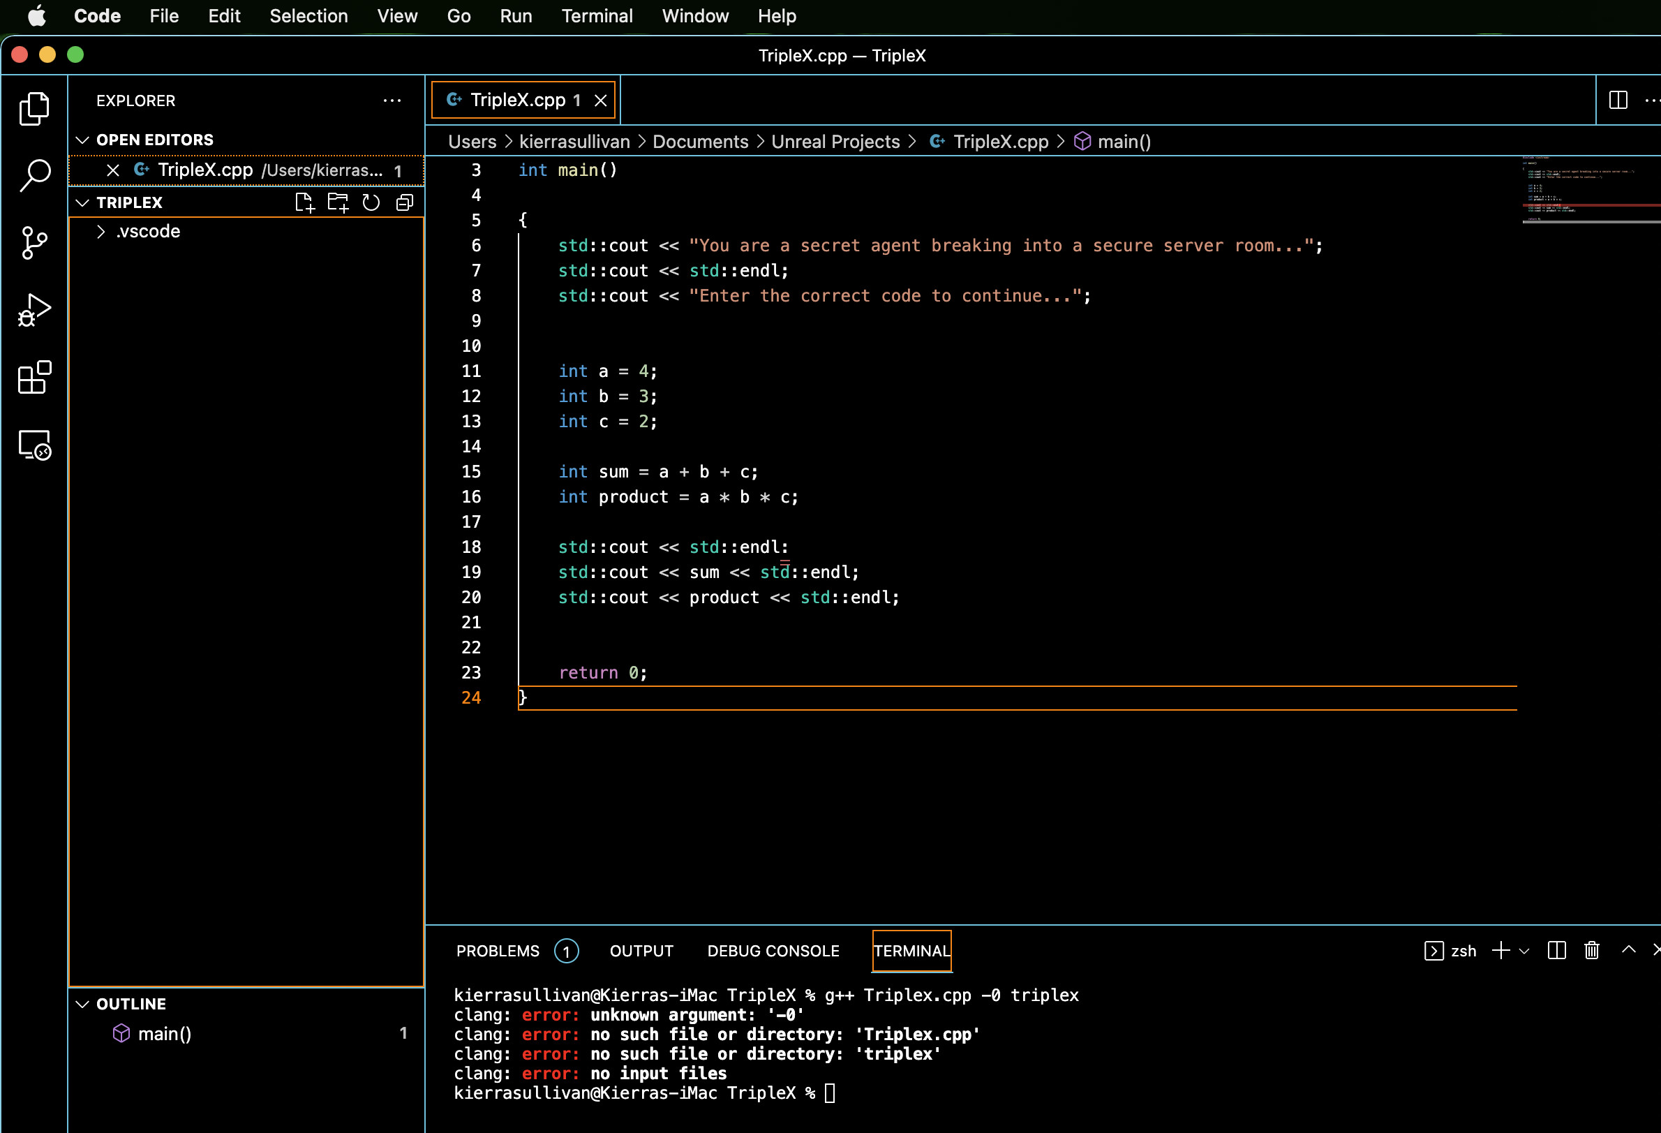This screenshot has width=1661, height=1133.
Task: Select the Run menu in menu bar
Action: pos(515,17)
